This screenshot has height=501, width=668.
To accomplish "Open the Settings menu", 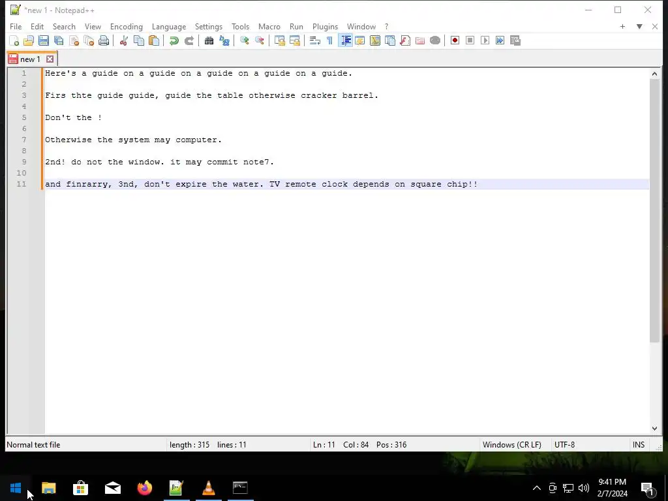I will (209, 26).
